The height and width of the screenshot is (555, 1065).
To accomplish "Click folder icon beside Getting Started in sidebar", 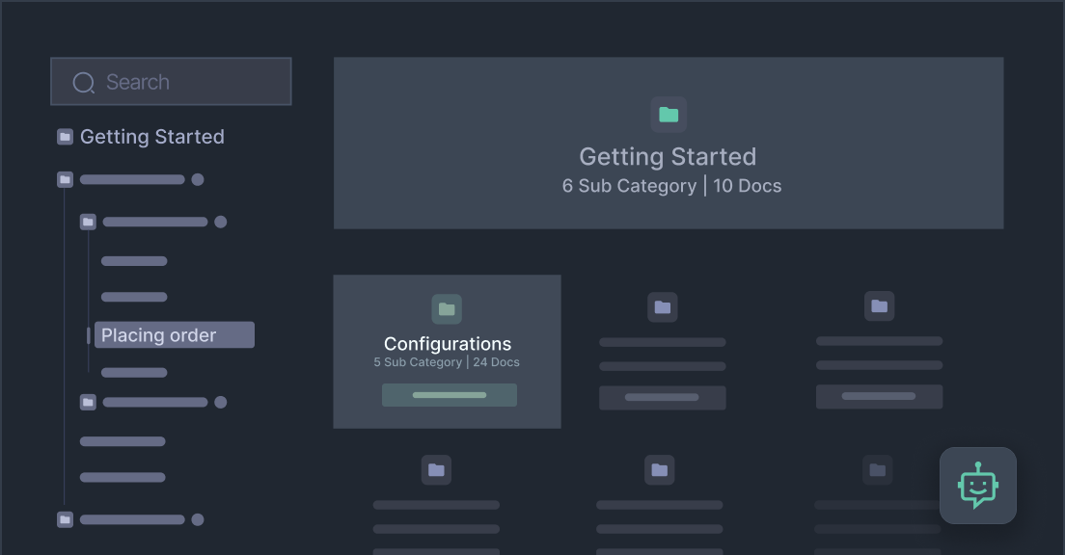I will tap(65, 137).
